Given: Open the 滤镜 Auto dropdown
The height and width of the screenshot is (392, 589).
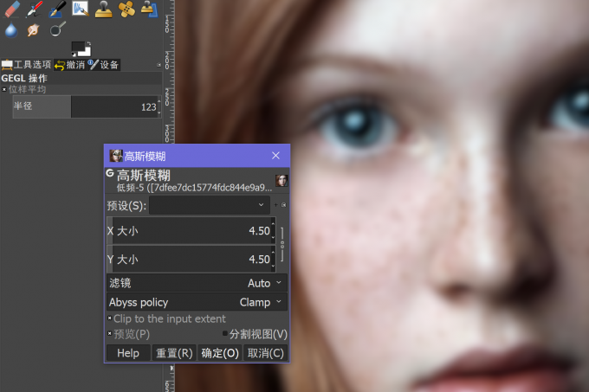Looking at the screenshot, I should 197,283.
